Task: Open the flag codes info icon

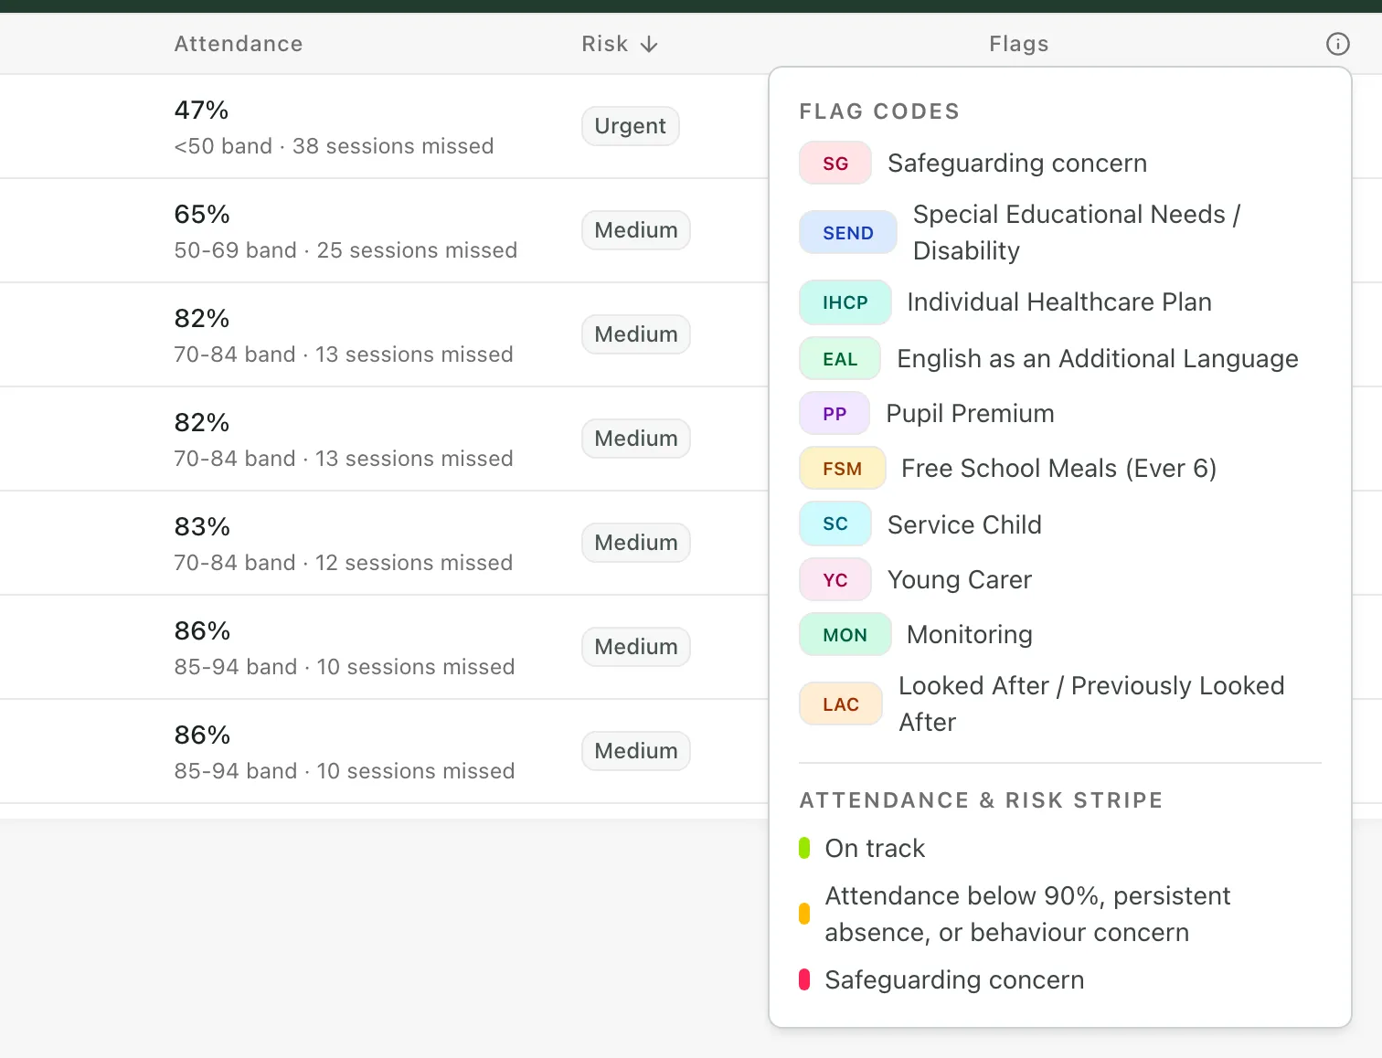Action: [1337, 44]
